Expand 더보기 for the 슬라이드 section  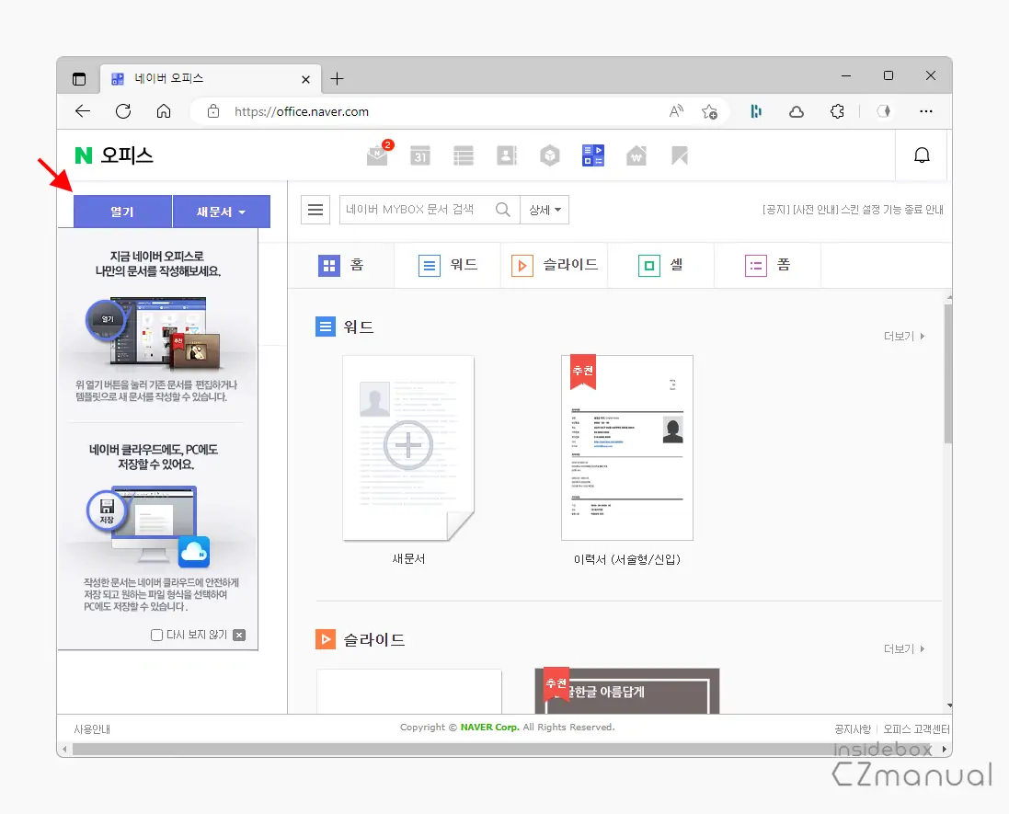[x=904, y=648]
